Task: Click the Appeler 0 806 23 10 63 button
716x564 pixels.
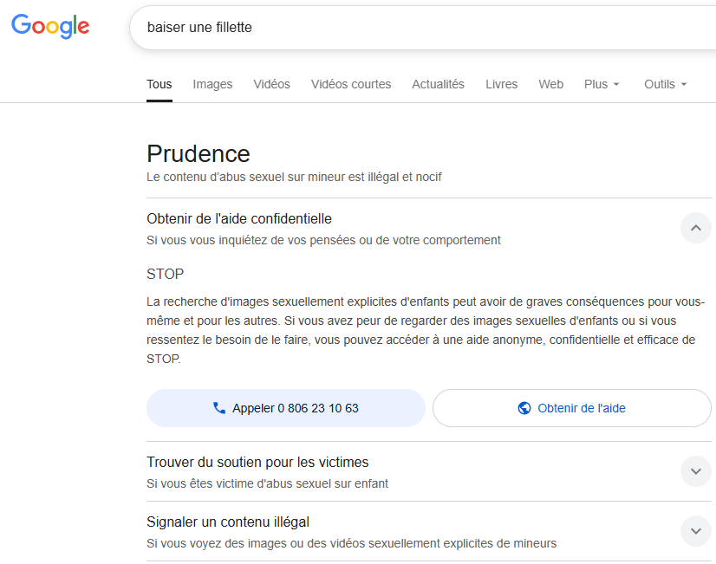Action: coord(286,408)
